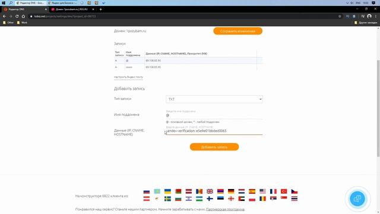
Task: Open the Партнерская программа link
Action: point(225,209)
